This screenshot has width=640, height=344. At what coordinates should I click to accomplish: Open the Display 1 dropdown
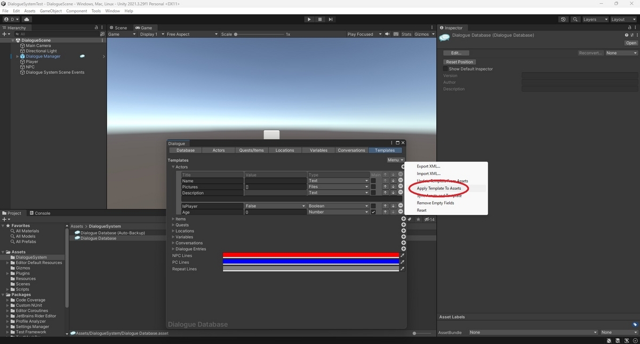[151, 34]
